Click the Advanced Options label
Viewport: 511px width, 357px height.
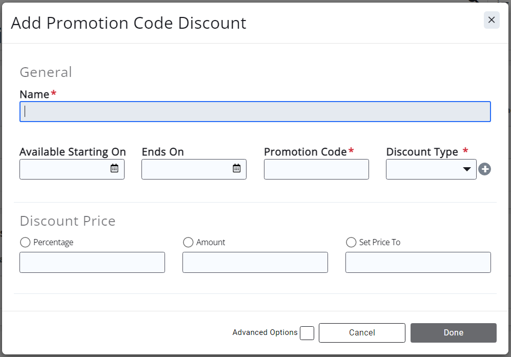pos(265,332)
